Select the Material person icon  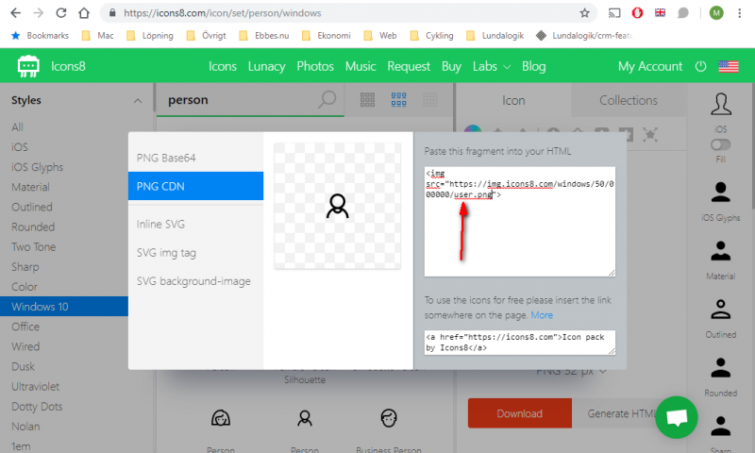tap(720, 251)
